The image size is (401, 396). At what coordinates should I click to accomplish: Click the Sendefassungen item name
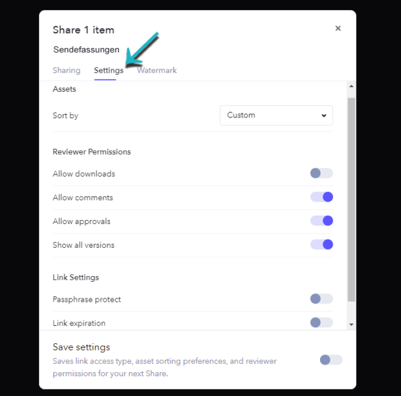pyautogui.click(x=86, y=49)
